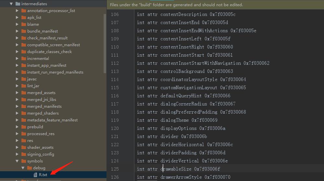Click the project tree vertical scrollbar
The image size is (324, 181).
pos(105,44)
